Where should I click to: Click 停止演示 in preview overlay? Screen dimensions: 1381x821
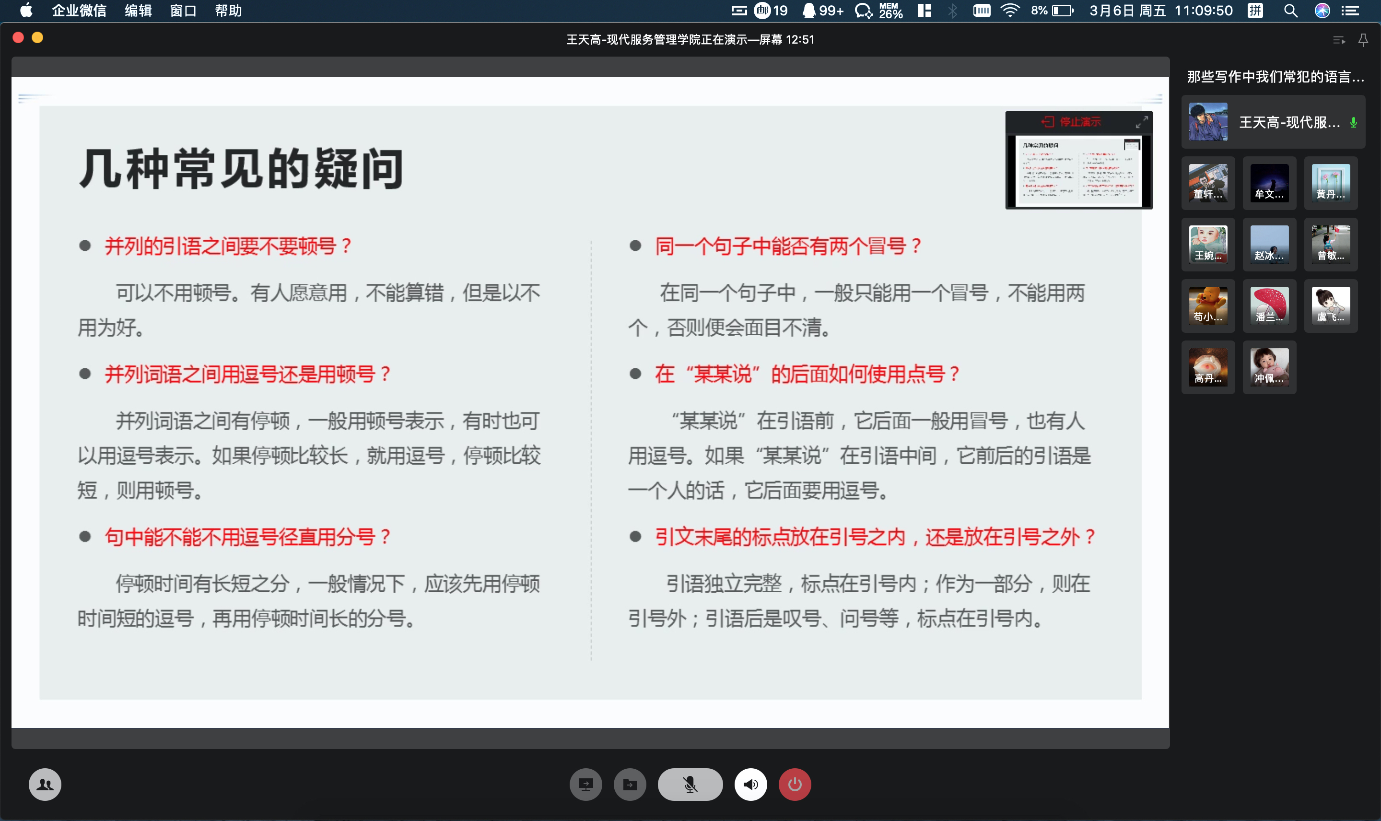(x=1071, y=122)
